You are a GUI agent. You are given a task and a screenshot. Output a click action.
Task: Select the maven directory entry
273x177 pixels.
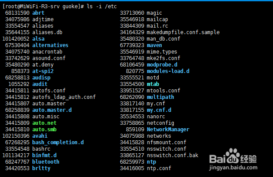pyautogui.click(x=154, y=45)
